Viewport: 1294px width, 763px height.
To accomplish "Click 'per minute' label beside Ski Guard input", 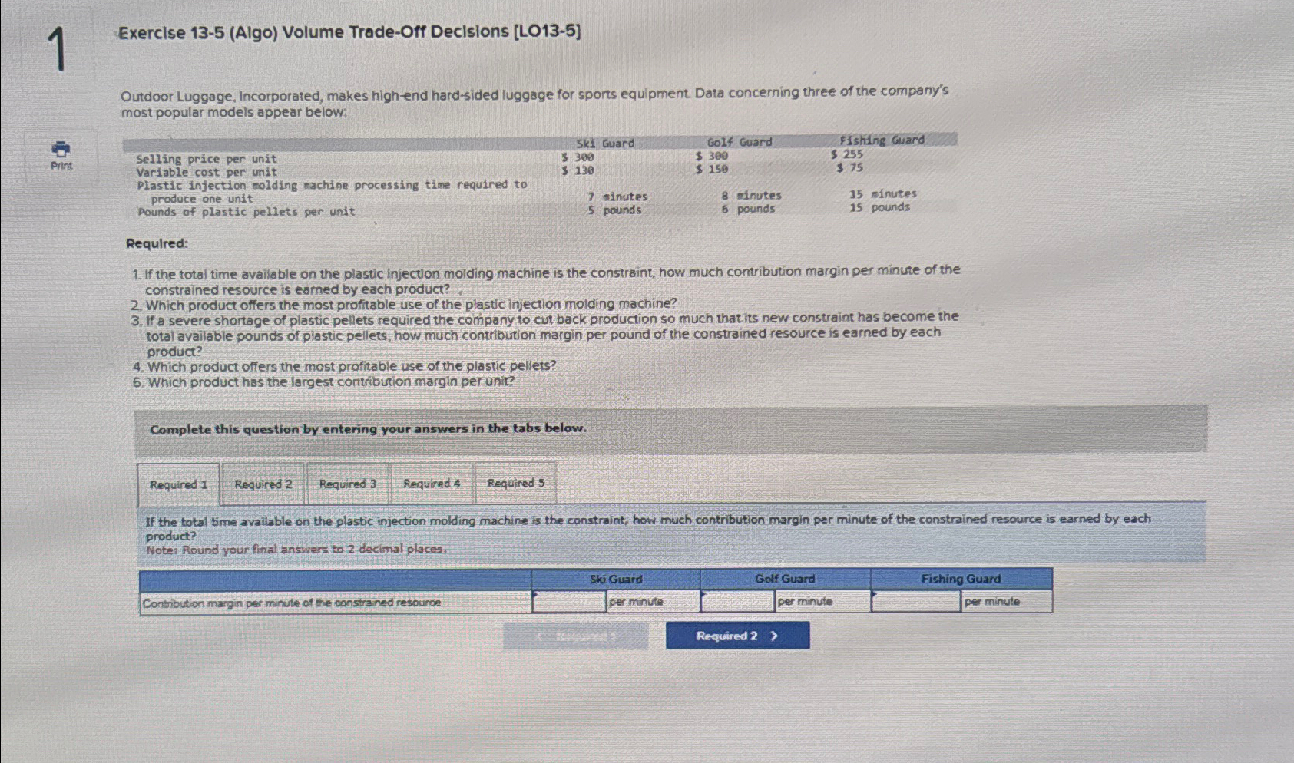I will [x=636, y=602].
